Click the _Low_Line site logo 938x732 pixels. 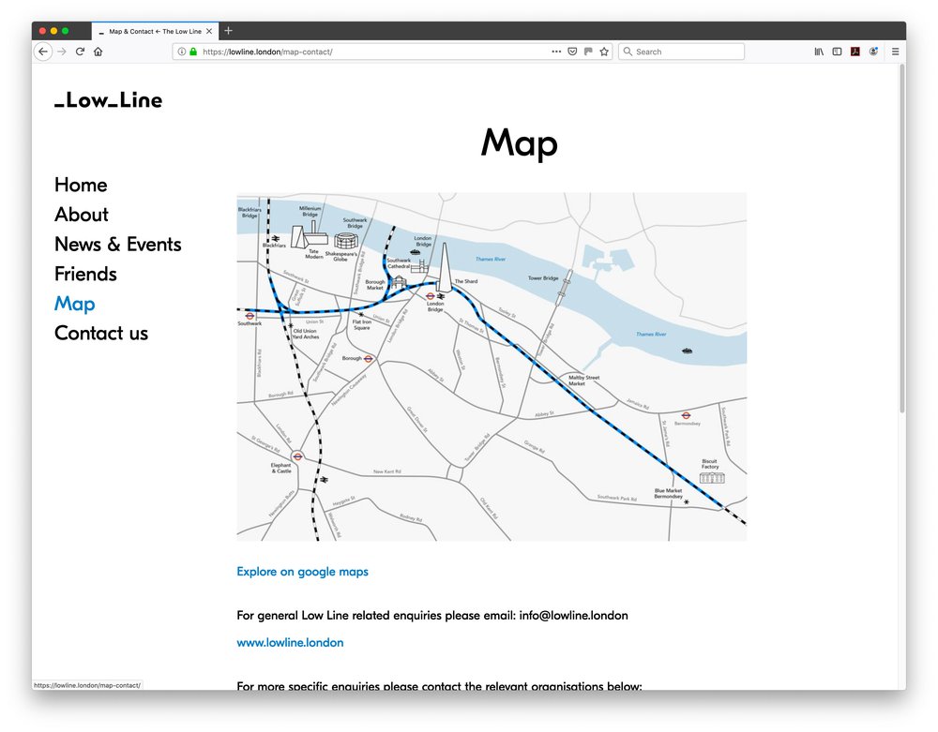[x=108, y=99]
